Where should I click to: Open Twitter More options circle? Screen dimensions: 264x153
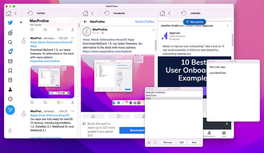(10, 99)
